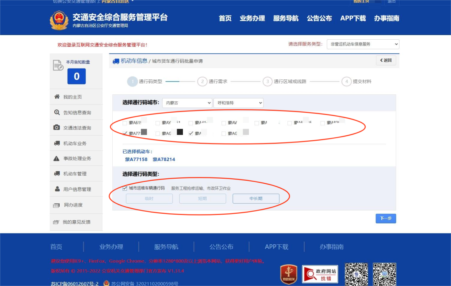Uncheck the 城市运维车辆通行码 checkbox
Viewport: 451px width, 286px height.
(x=125, y=188)
